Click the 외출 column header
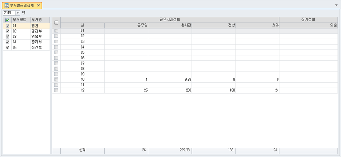Screen dimensions: 341x157 click(308, 25)
